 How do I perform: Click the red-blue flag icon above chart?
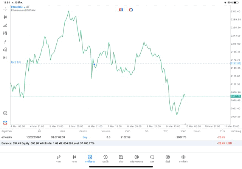pyautogui.click(x=121, y=9)
